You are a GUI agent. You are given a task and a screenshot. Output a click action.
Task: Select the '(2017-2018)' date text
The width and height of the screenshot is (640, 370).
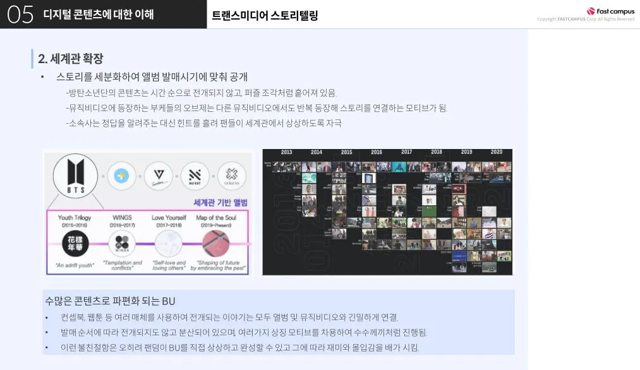[x=169, y=225]
